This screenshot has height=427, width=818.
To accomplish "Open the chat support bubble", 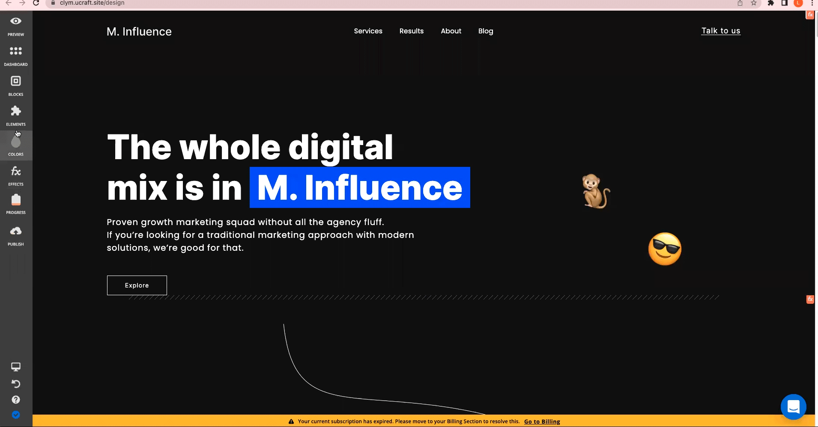I will (793, 407).
